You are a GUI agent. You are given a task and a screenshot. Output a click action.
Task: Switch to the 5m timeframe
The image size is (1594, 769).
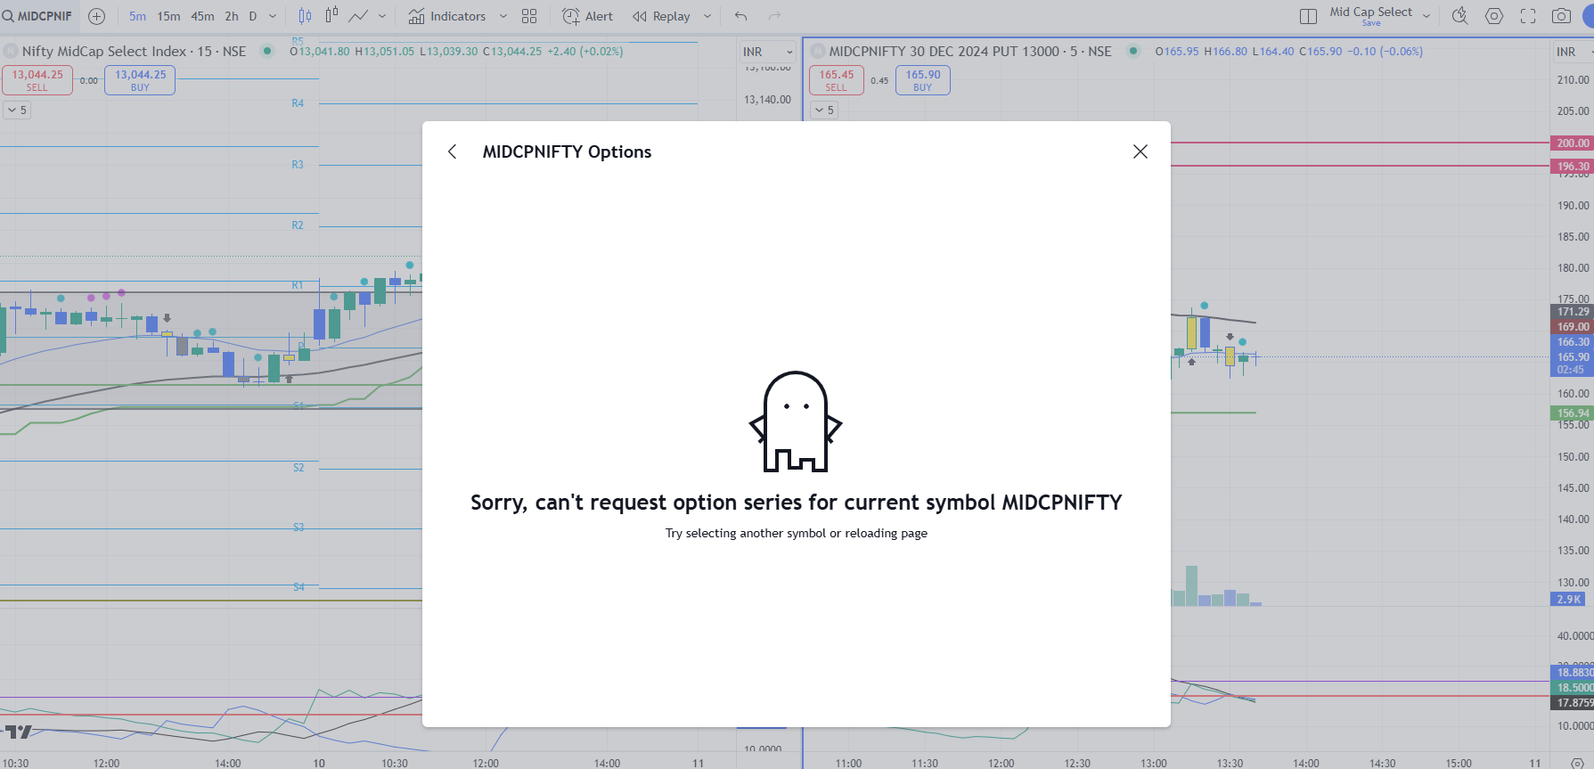[x=137, y=16]
